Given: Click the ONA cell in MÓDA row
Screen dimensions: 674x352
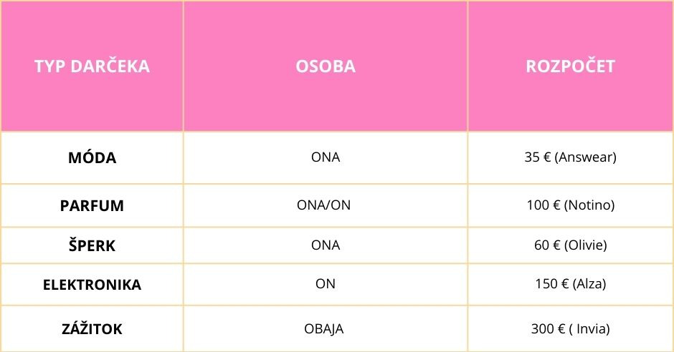Looking at the screenshot, I should 326,157.
